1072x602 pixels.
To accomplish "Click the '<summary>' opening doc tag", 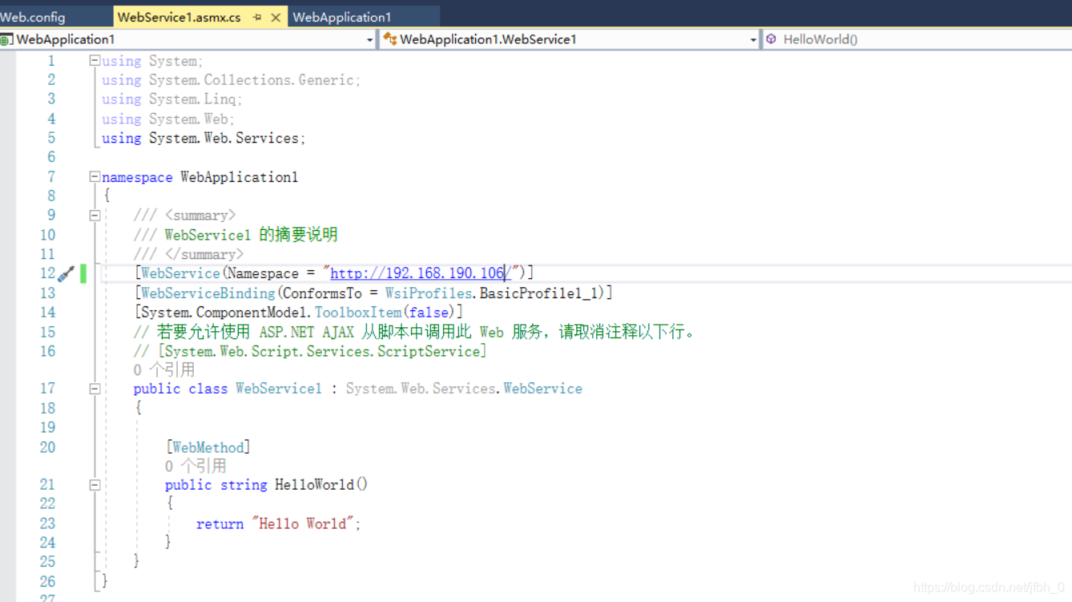I will (199, 216).
